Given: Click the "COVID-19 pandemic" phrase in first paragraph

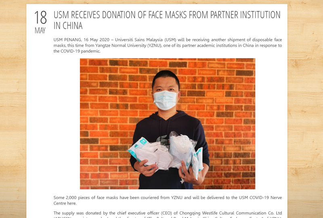Looking at the screenshot, I should [x=80, y=51].
